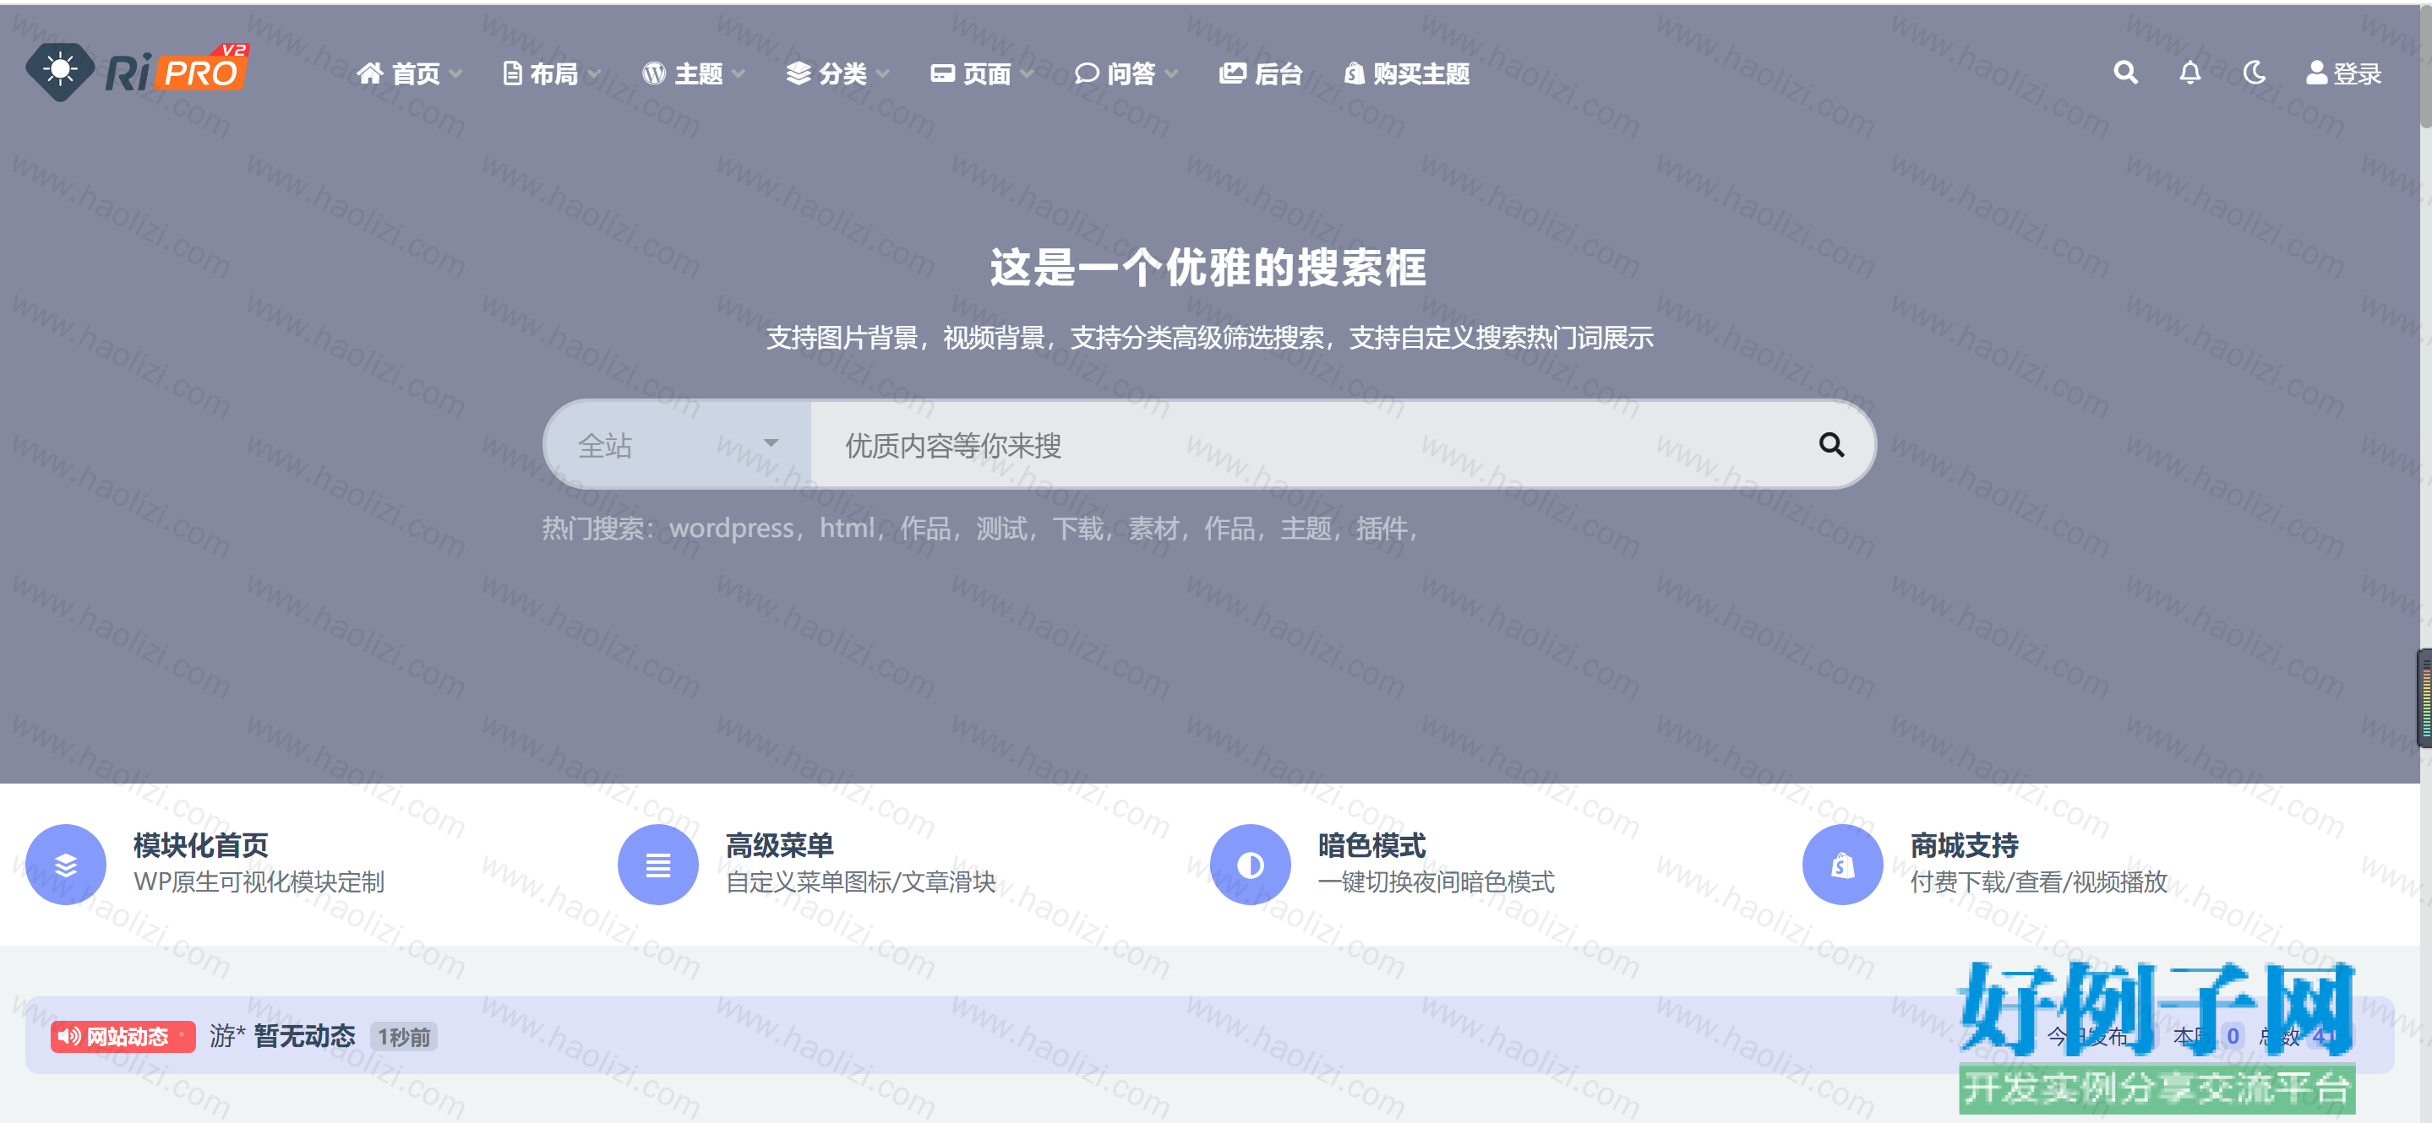This screenshot has height=1123, width=2432.
Task: Click the 高级菜单 heading
Action: [x=780, y=844]
